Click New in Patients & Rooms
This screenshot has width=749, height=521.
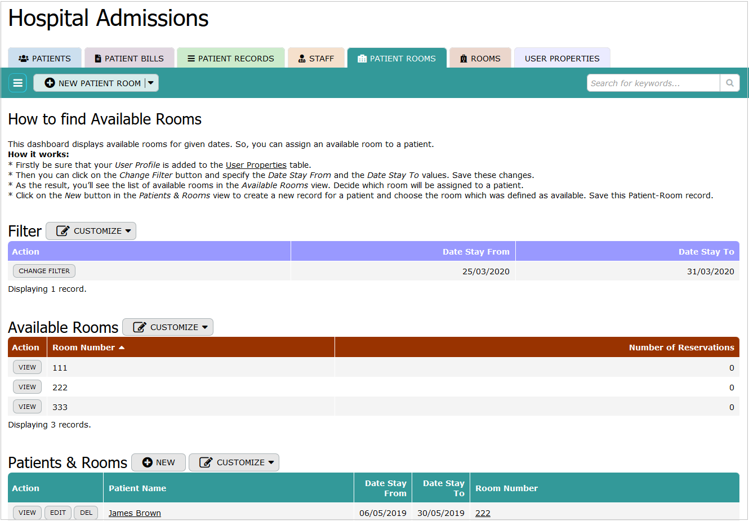tap(158, 462)
